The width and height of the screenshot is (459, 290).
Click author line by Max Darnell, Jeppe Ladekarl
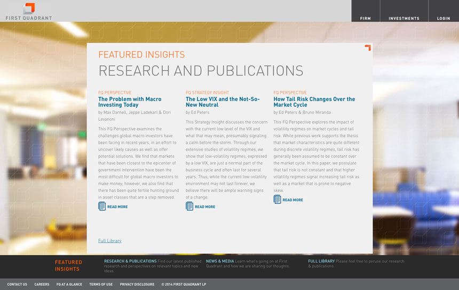coord(134,115)
